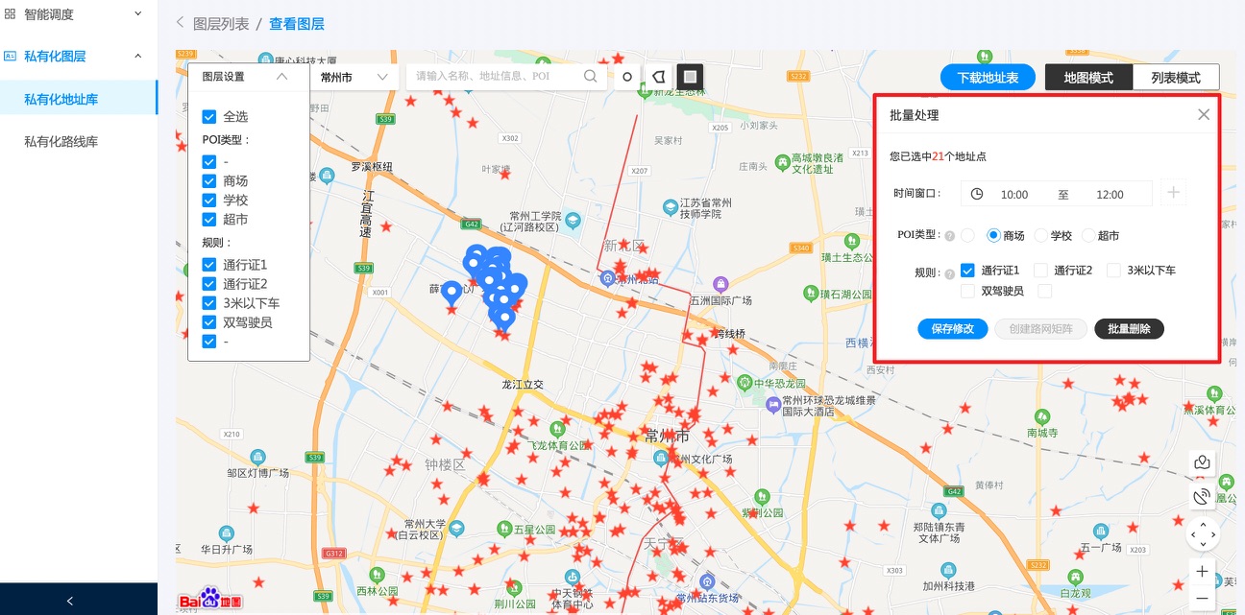The width and height of the screenshot is (1245, 615).
Task: Zoom out the map with minus button
Action: point(1202,598)
